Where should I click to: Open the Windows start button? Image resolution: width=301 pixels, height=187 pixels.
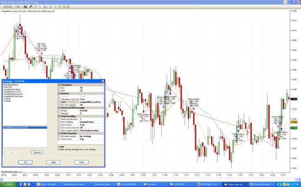pos(8,184)
